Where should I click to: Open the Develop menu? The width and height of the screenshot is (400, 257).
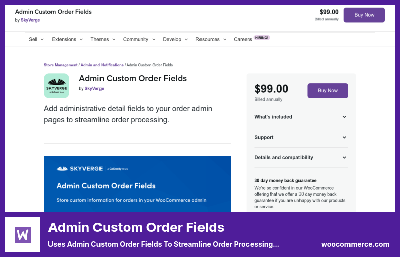175,39
